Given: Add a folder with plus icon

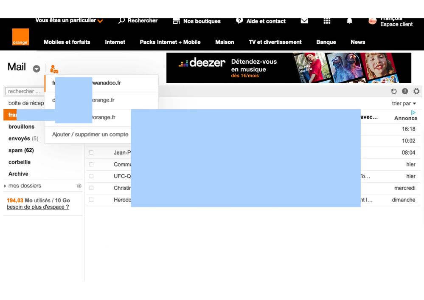Looking at the screenshot, I should [79, 186].
